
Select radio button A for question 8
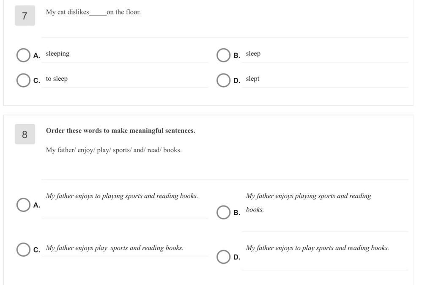pos(23,205)
